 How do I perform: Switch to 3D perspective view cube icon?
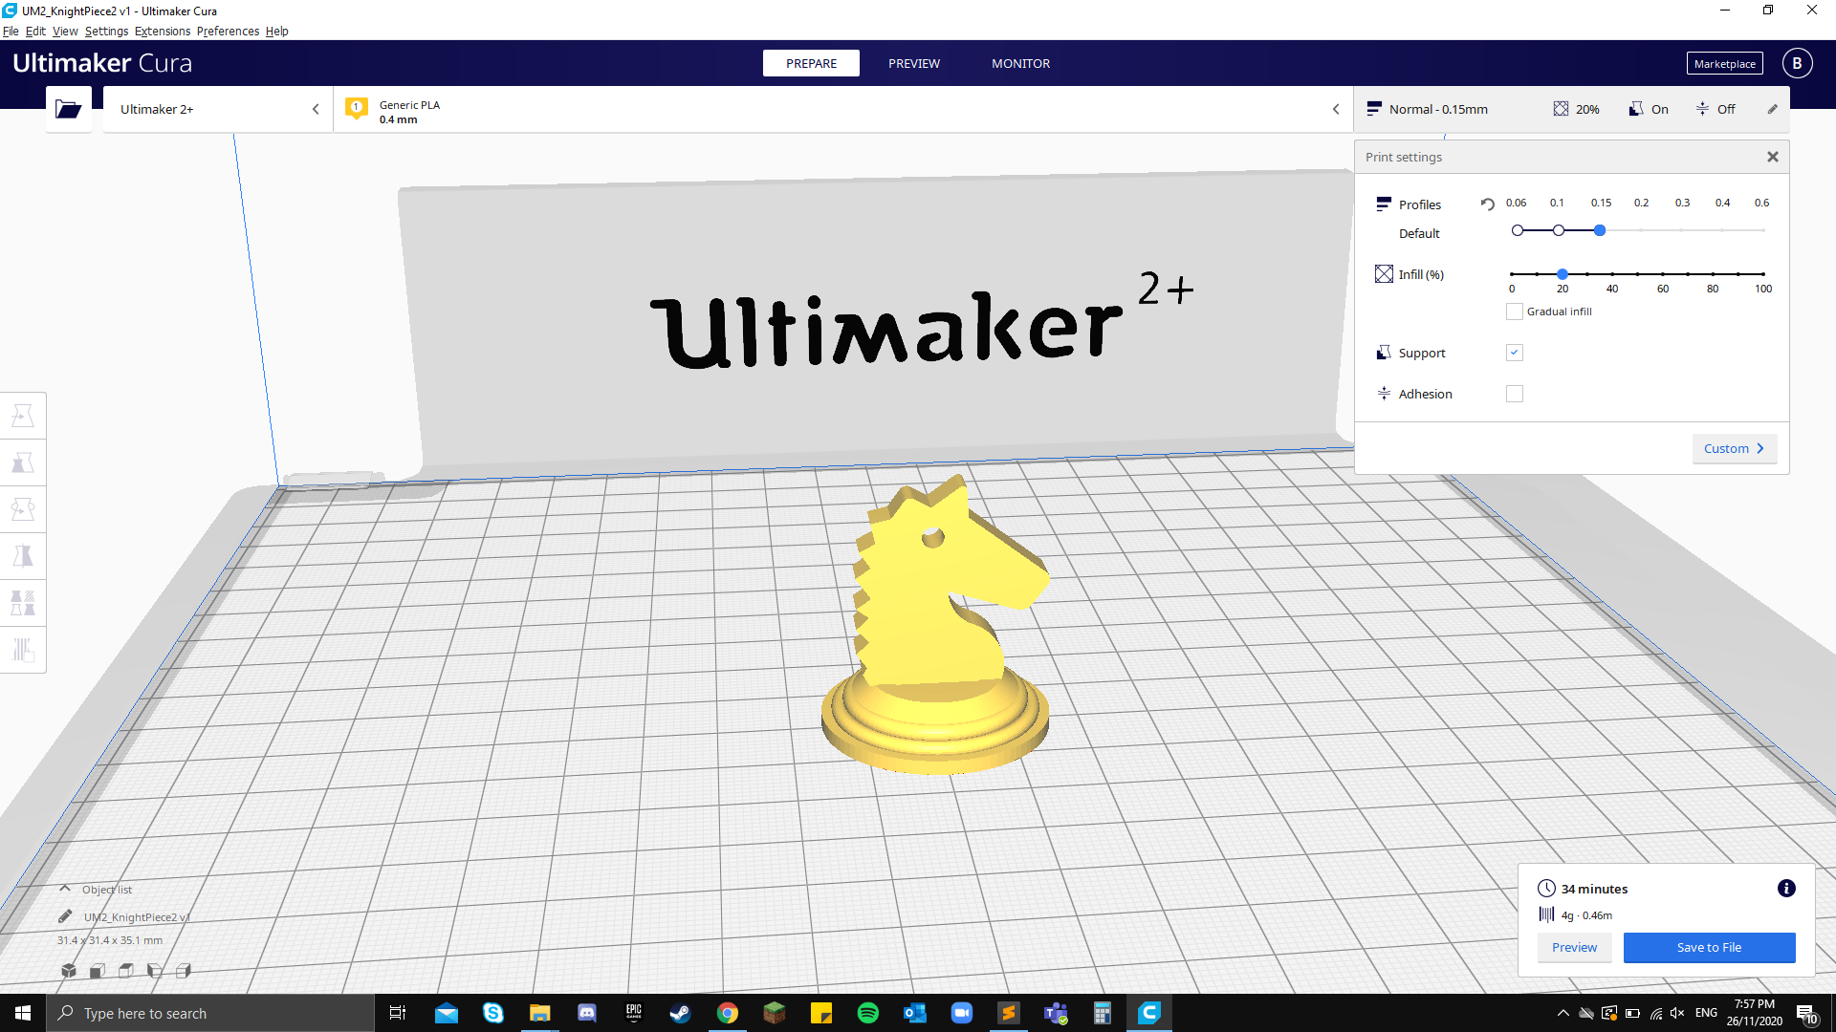69,971
